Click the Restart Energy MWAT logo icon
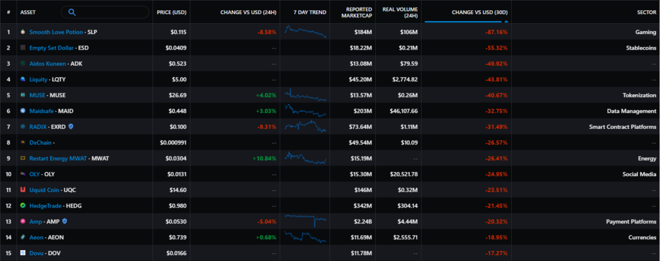 click(x=23, y=158)
